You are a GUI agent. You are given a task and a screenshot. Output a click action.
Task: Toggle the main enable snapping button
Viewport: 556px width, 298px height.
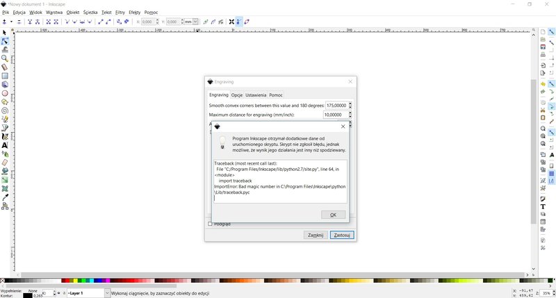(x=551, y=32)
